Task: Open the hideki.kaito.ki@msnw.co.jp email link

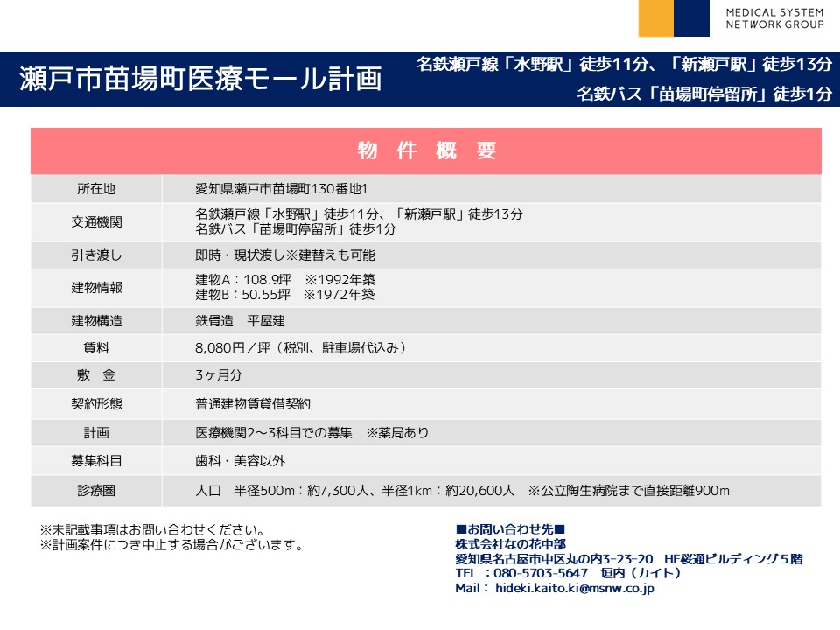Action: [574, 588]
